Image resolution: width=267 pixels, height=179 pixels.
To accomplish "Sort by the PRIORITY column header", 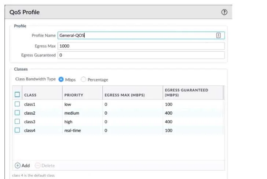I will click(x=82, y=93).
